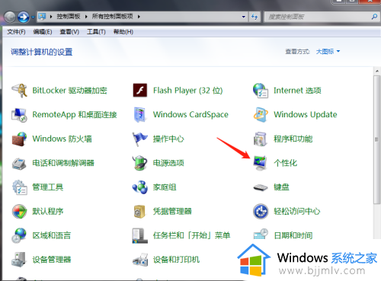Viewport: 381px width, 281px height.
Task: Click the RemoteApp 和桌面连接 icon
Action: pos(19,115)
